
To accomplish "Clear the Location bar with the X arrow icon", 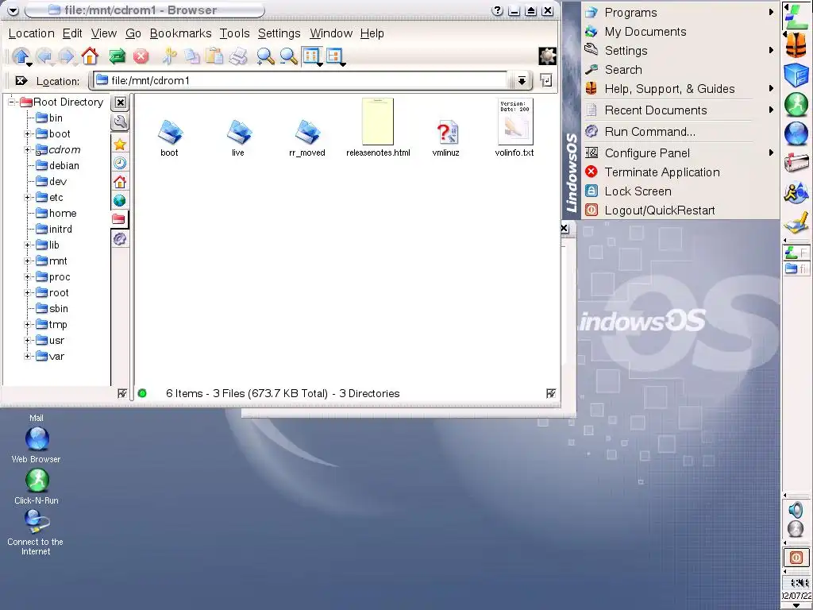I will click(x=21, y=81).
